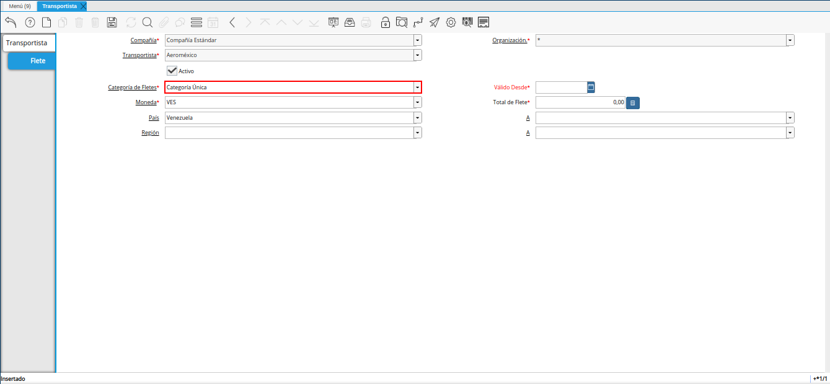The image size is (830, 384).
Task: Select the Transportista window tab
Action: point(60,6)
